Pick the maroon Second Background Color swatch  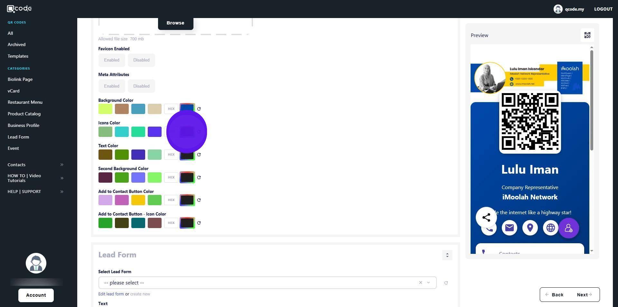pyautogui.click(x=105, y=177)
